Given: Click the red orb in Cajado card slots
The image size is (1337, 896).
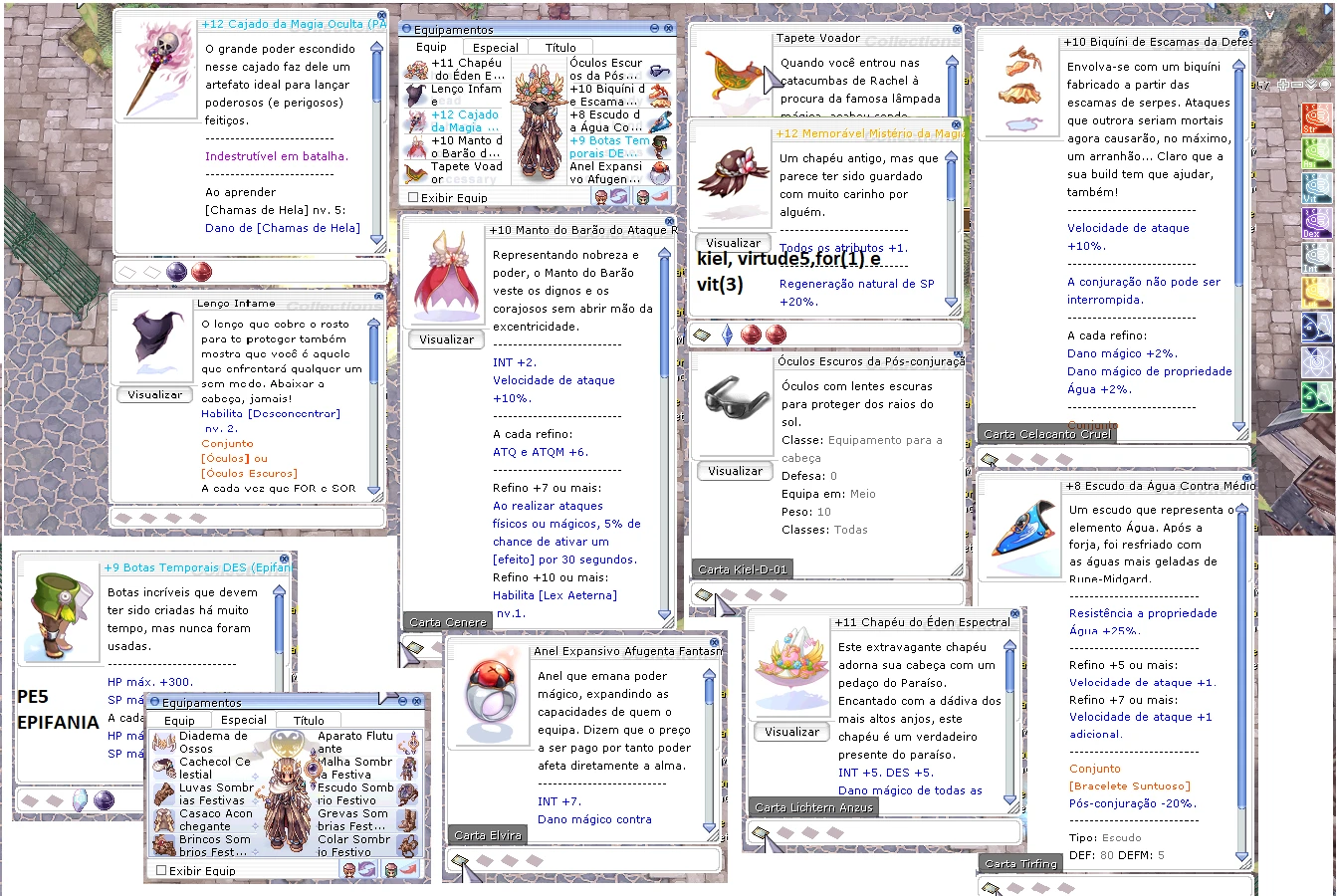Looking at the screenshot, I should (x=201, y=272).
